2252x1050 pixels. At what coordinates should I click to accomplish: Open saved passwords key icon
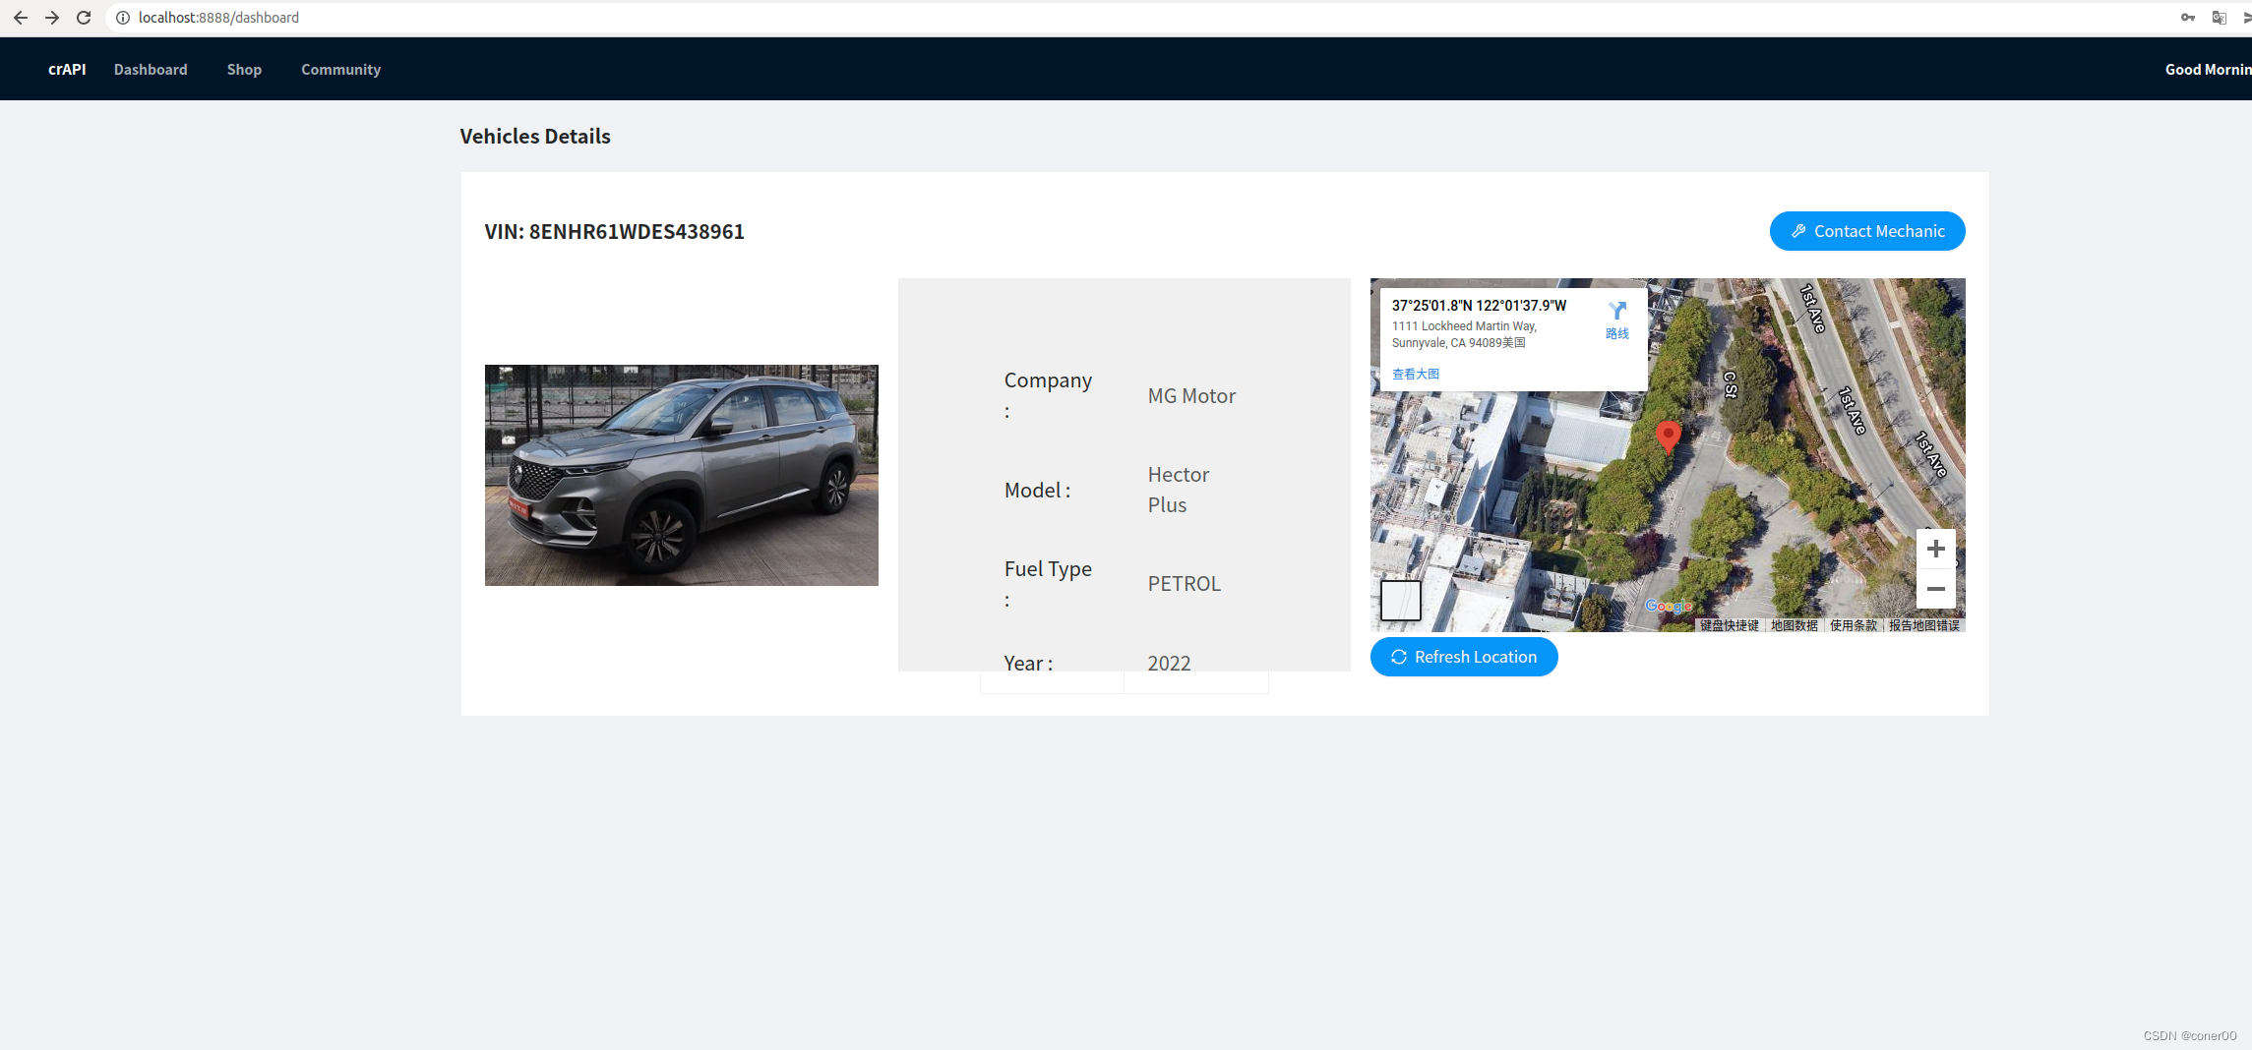point(2188,18)
